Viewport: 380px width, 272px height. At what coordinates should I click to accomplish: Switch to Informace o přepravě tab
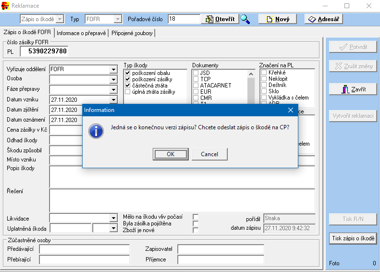click(81, 33)
